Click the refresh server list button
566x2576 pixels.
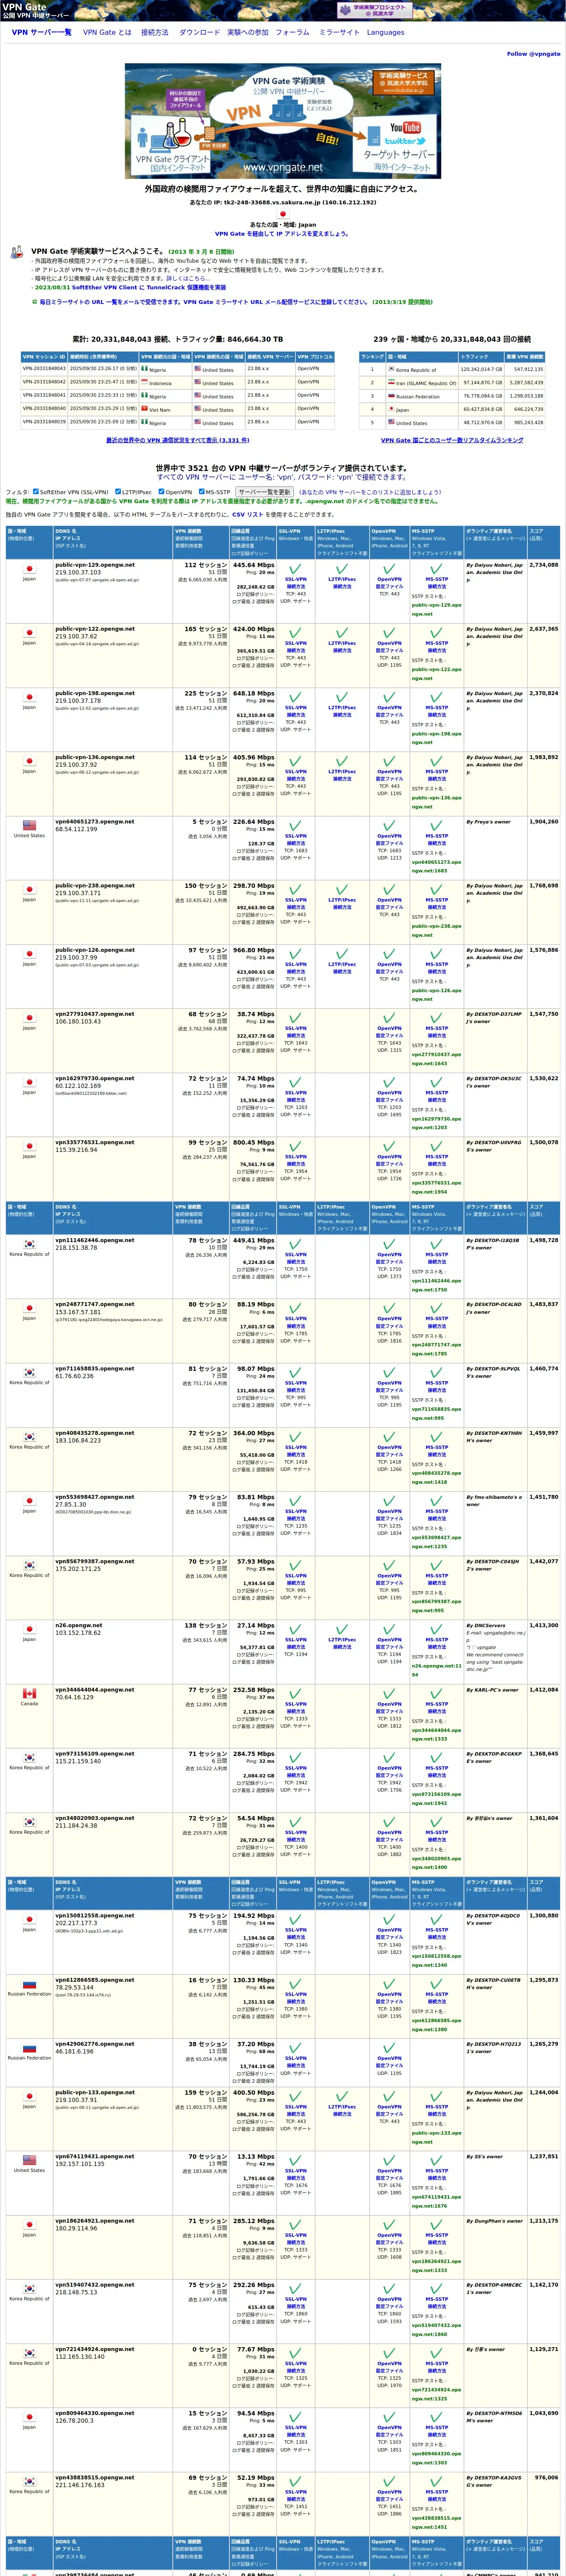coord(265,492)
